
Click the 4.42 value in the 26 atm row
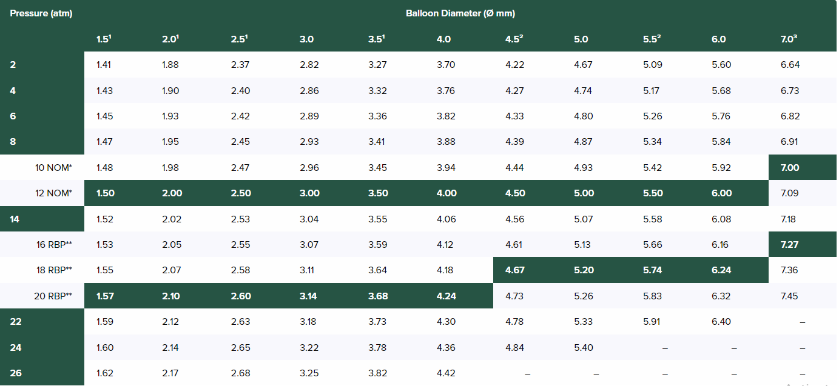pos(446,373)
